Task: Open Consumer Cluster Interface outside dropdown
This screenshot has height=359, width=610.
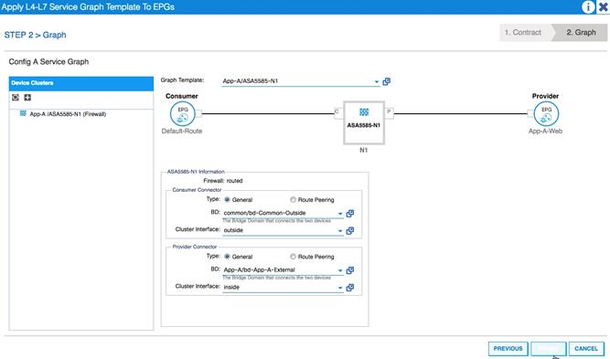Action: [340, 231]
